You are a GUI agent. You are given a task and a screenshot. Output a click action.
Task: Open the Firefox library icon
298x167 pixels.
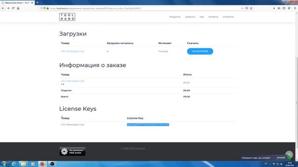[279, 8]
